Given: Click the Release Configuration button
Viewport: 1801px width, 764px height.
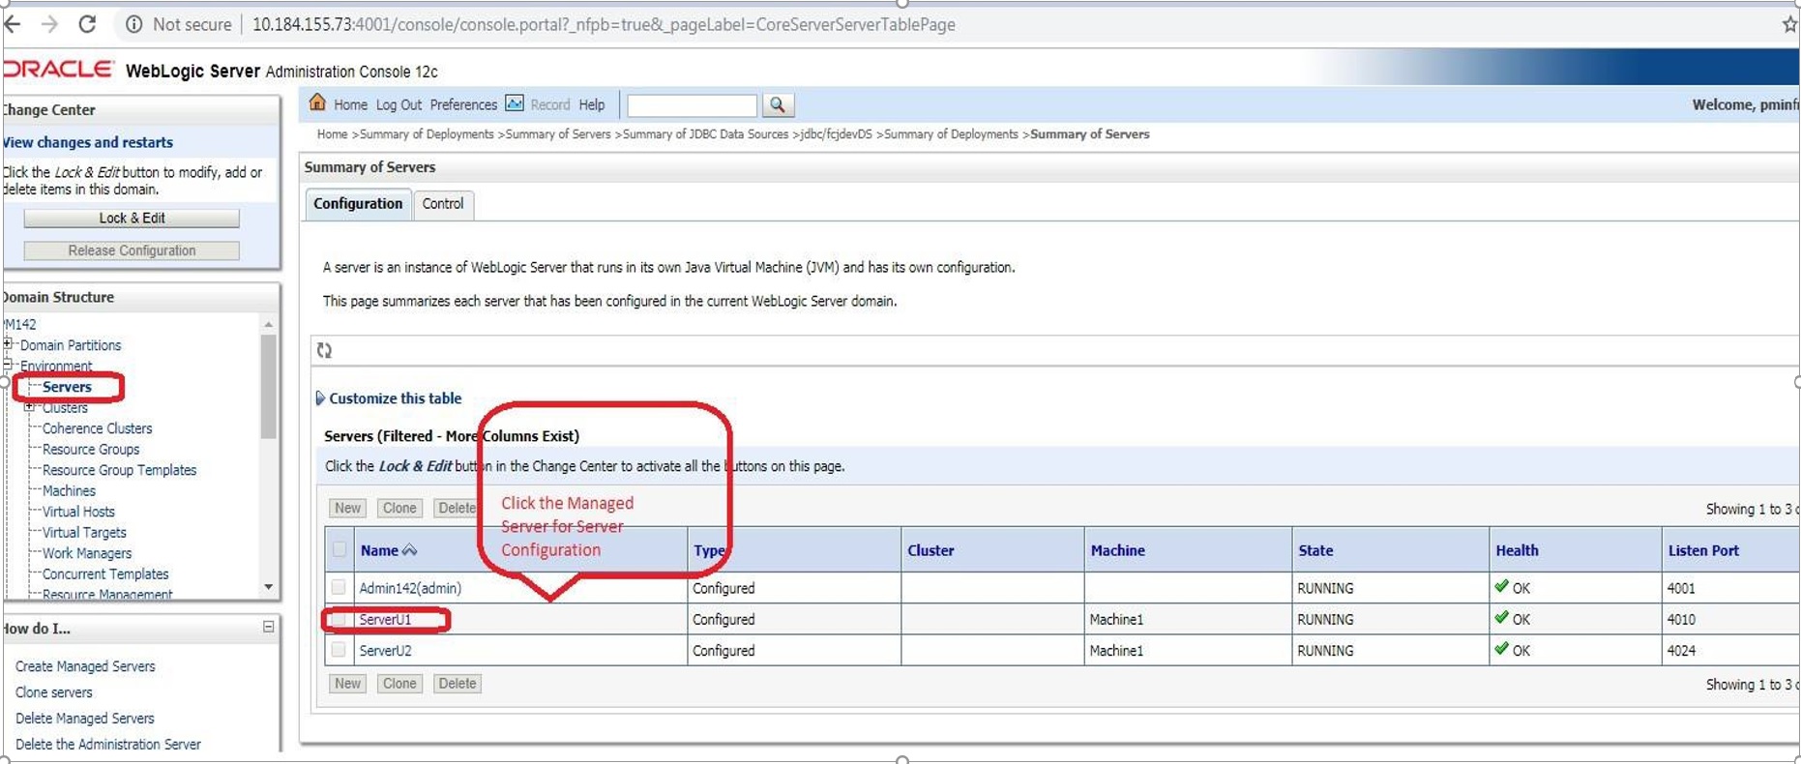Looking at the screenshot, I should tap(132, 250).
